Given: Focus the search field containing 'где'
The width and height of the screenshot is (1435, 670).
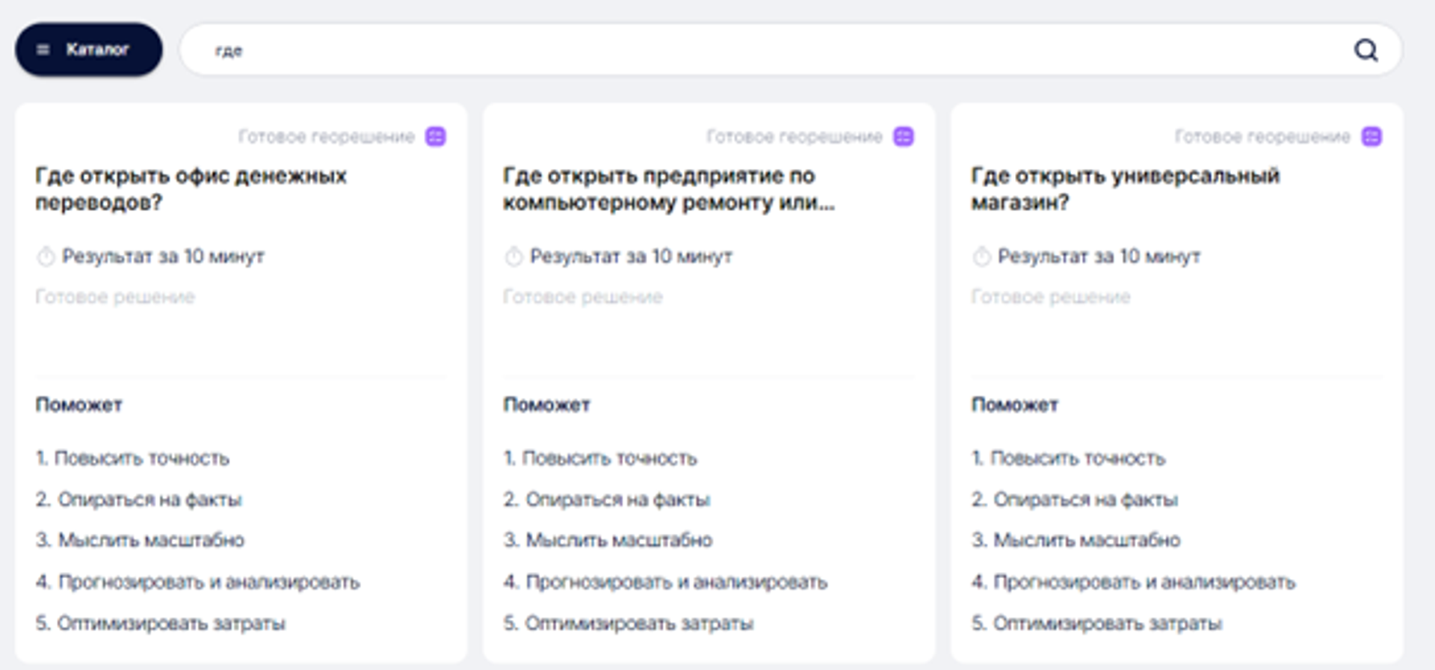Looking at the screenshot, I should [747, 50].
